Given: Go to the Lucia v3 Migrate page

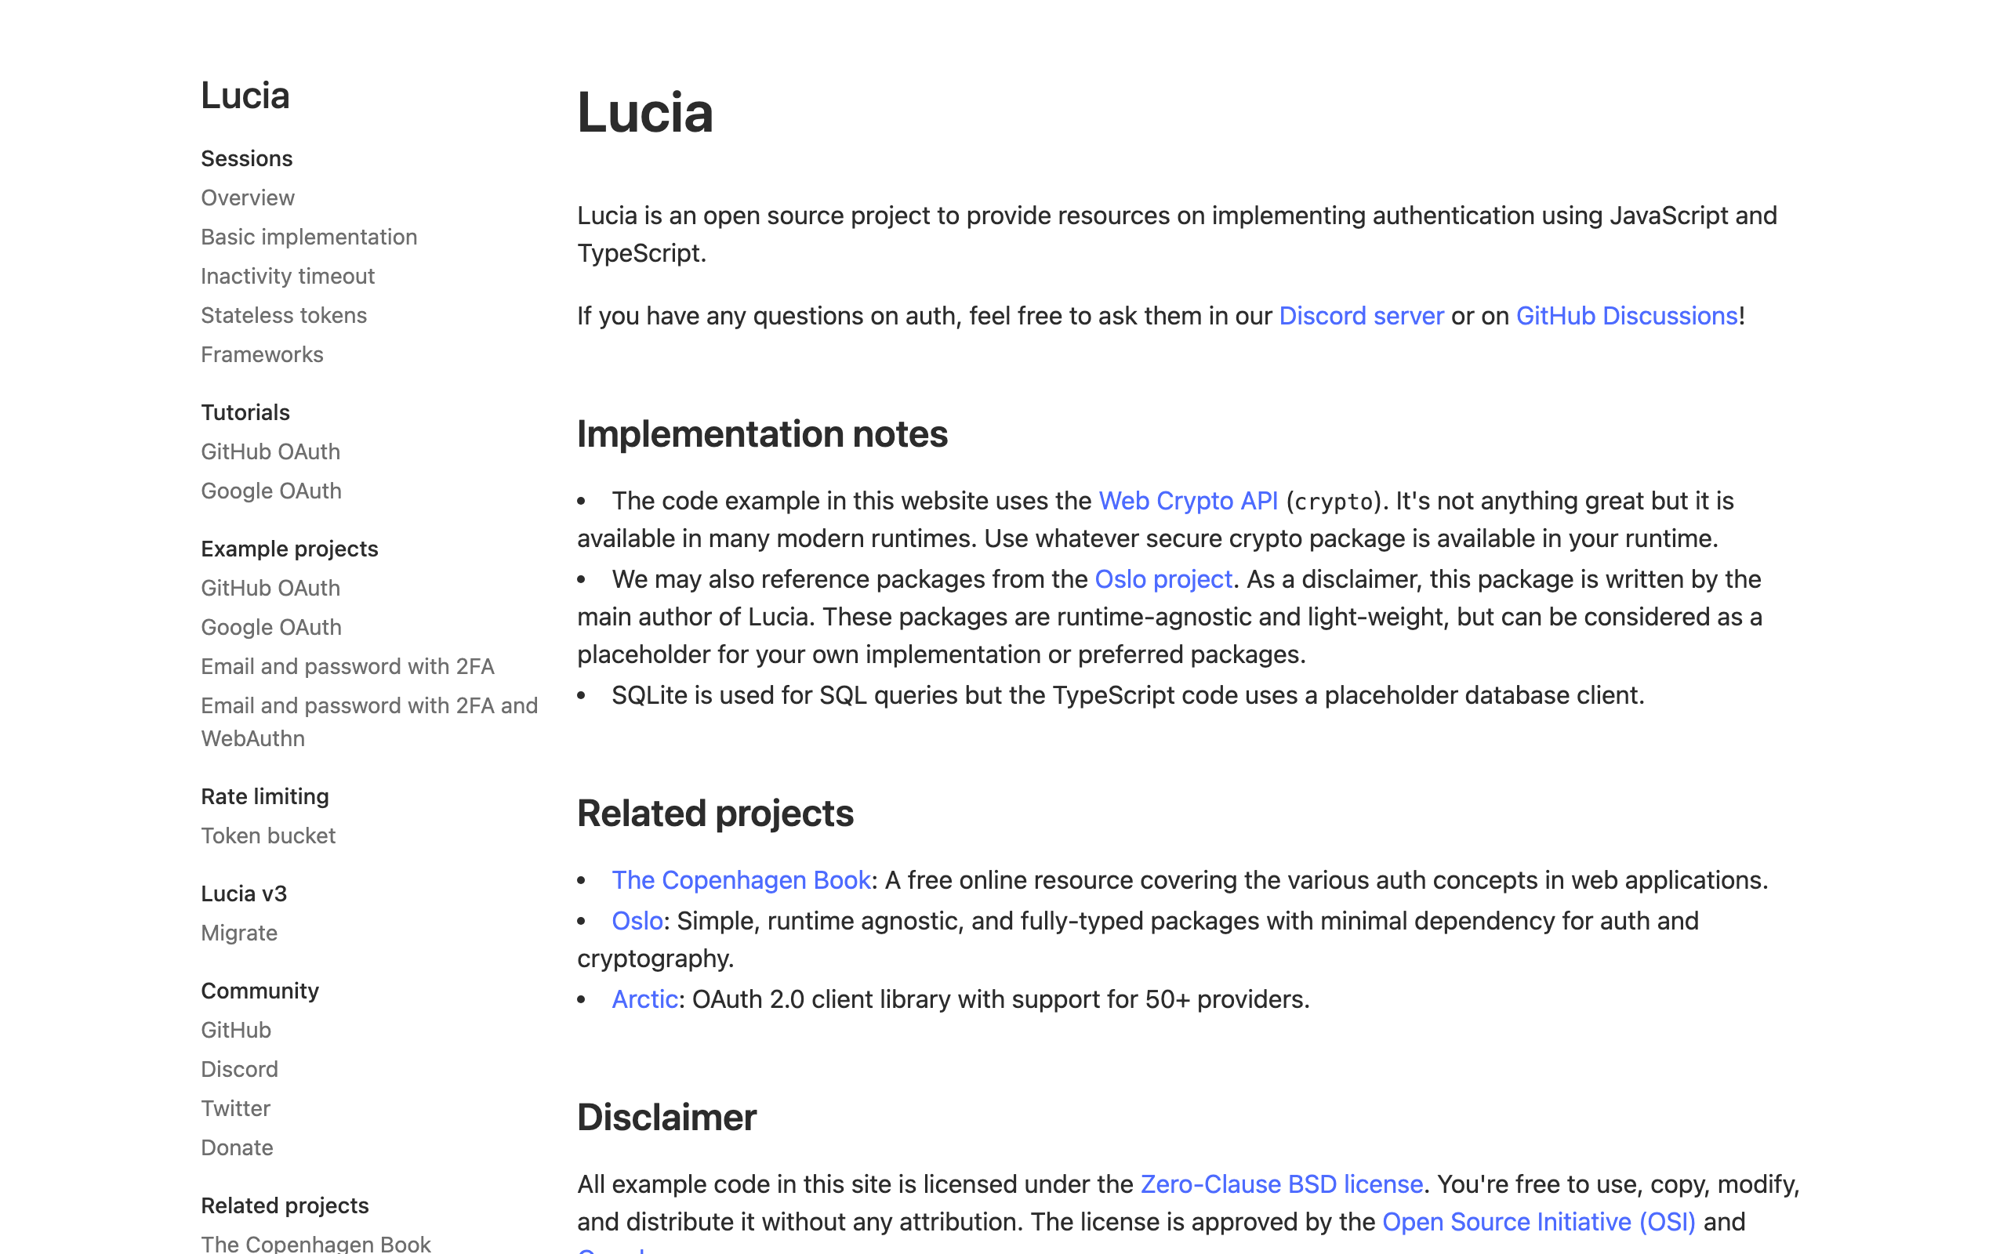Looking at the screenshot, I should [x=238, y=933].
